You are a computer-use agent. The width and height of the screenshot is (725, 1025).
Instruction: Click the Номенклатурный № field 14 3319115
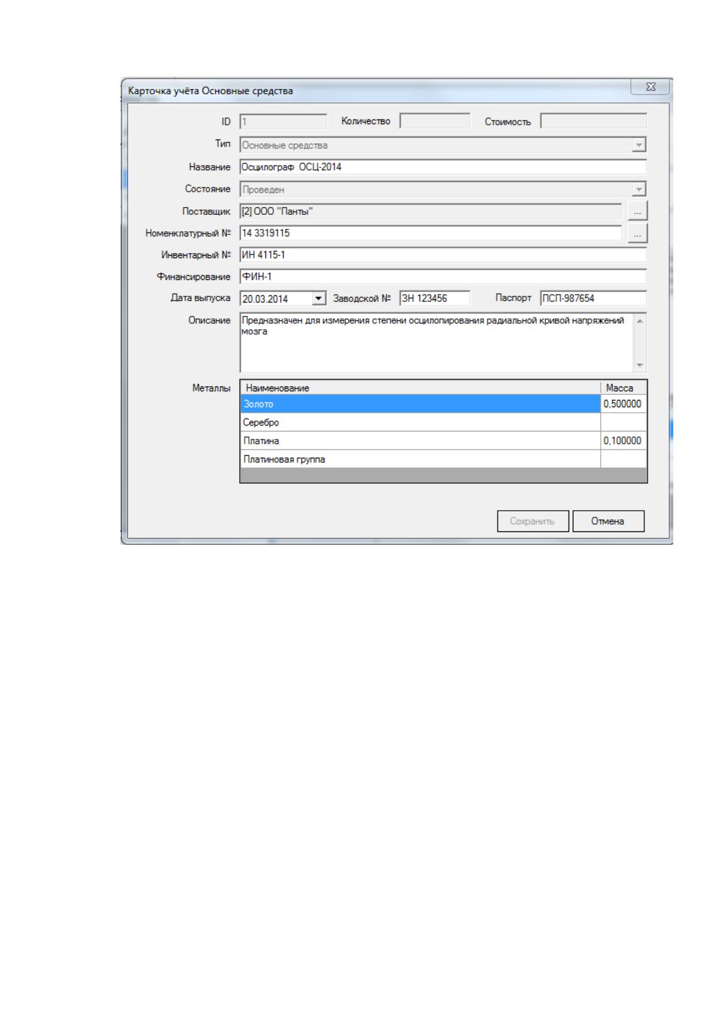click(431, 233)
